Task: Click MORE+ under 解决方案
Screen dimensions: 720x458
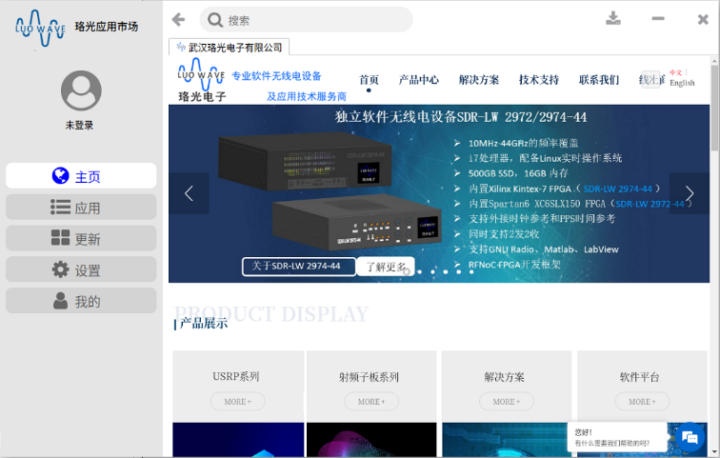Action: [507, 401]
